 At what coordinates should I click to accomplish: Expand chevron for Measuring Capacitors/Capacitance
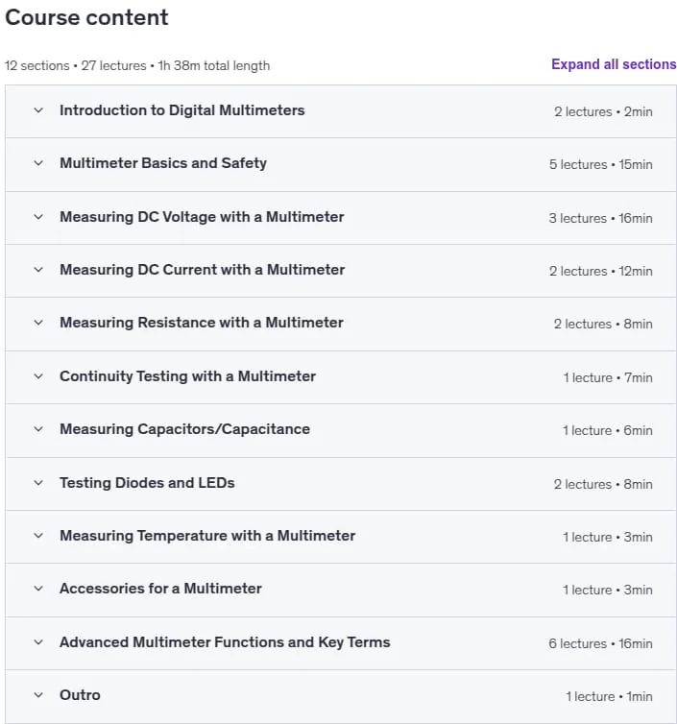(38, 429)
